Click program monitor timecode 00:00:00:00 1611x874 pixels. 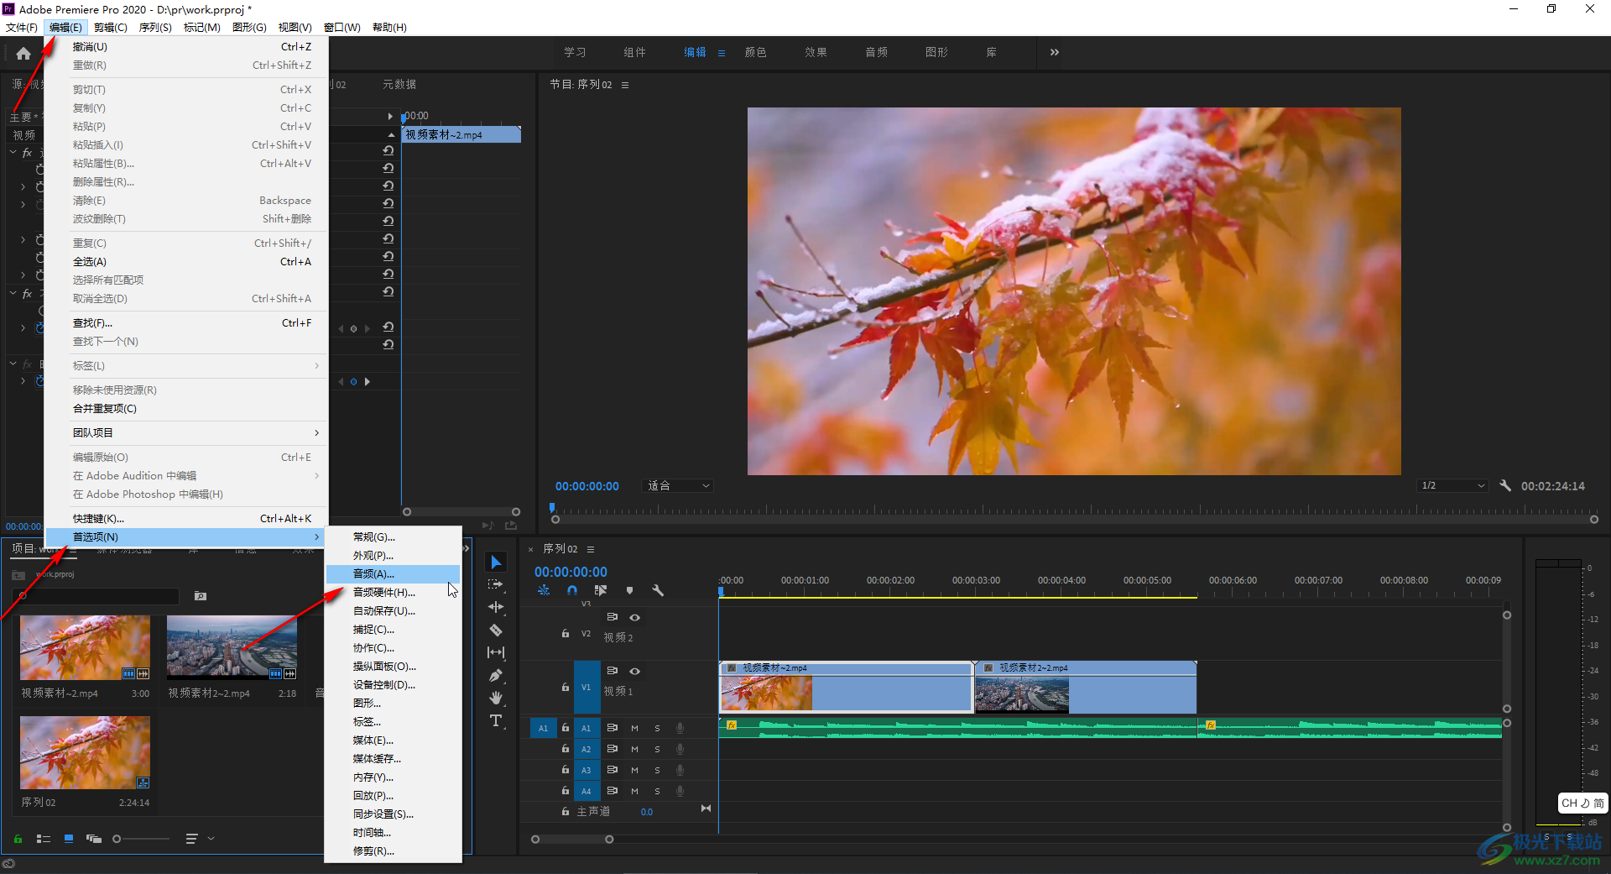(x=587, y=486)
